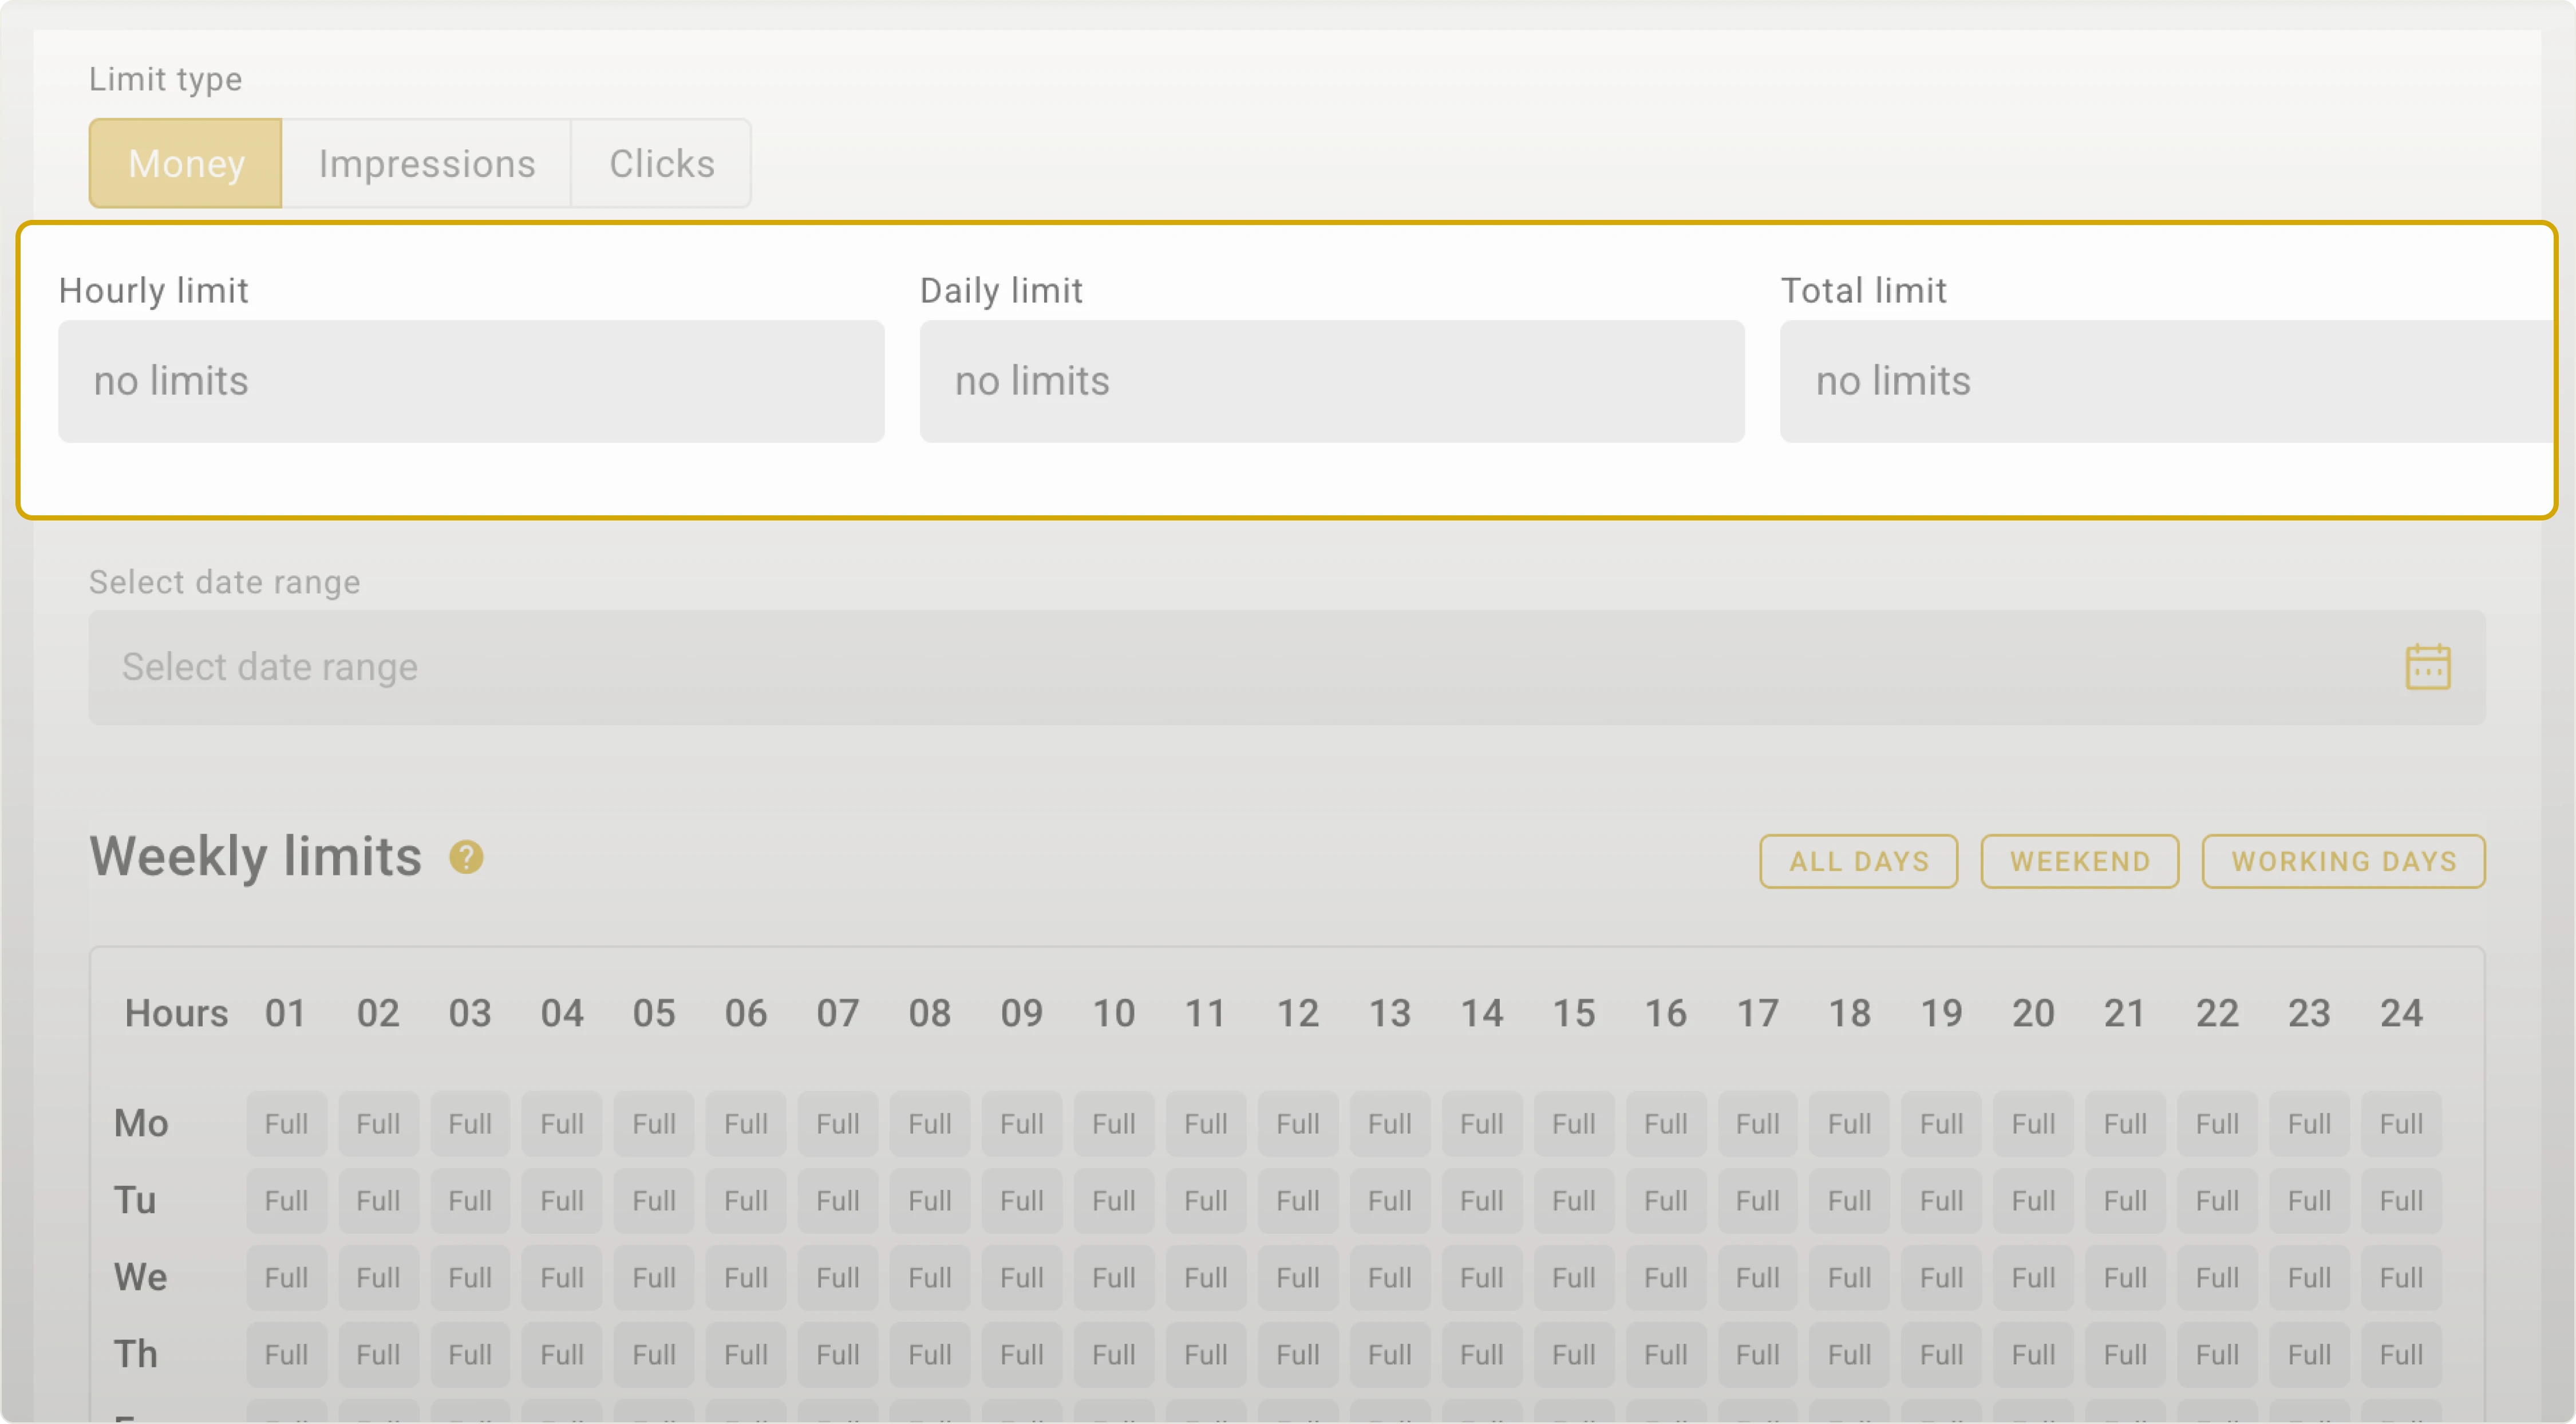The width and height of the screenshot is (2576, 1424).
Task: Apply limits to ALL DAYS
Action: 1858,860
